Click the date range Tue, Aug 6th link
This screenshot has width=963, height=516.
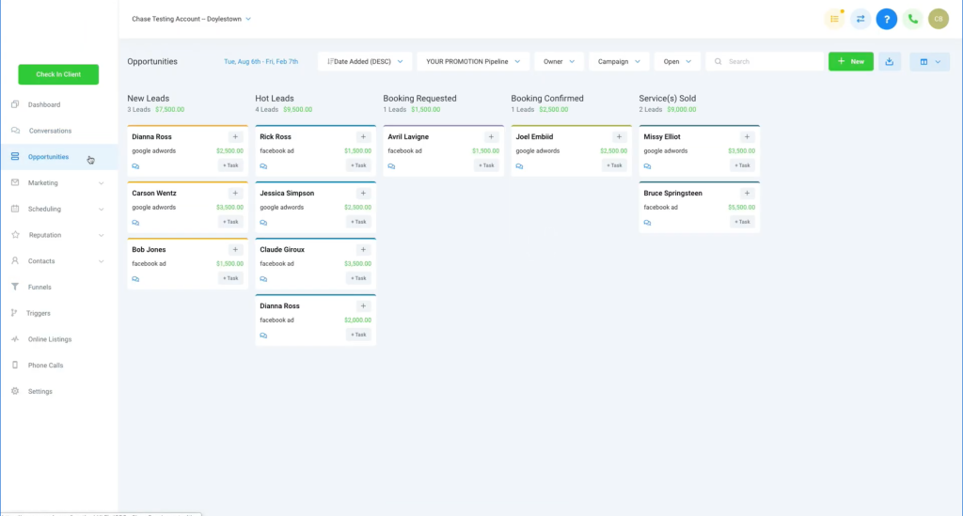[x=260, y=62]
